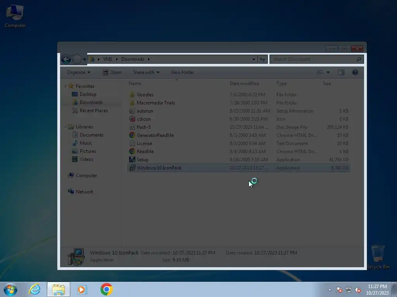Open the Documents library
397x297 pixels.
(x=91, y=135)
